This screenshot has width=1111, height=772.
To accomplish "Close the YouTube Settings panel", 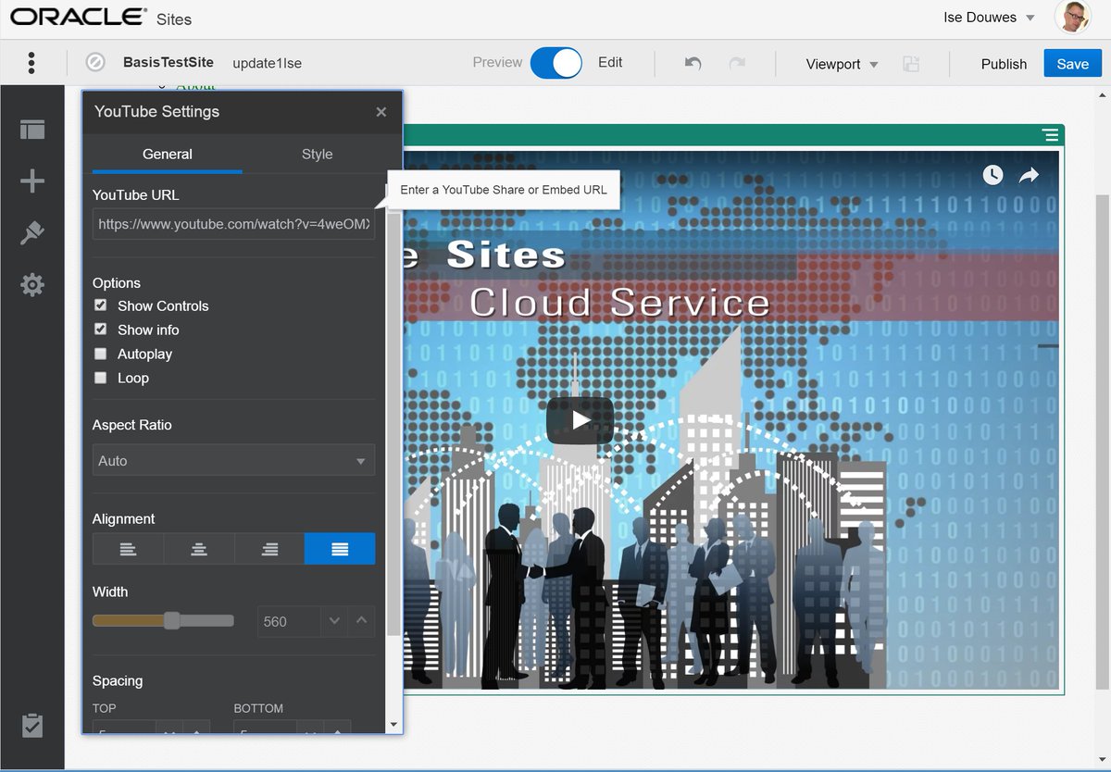I will [x=381, y=112].
